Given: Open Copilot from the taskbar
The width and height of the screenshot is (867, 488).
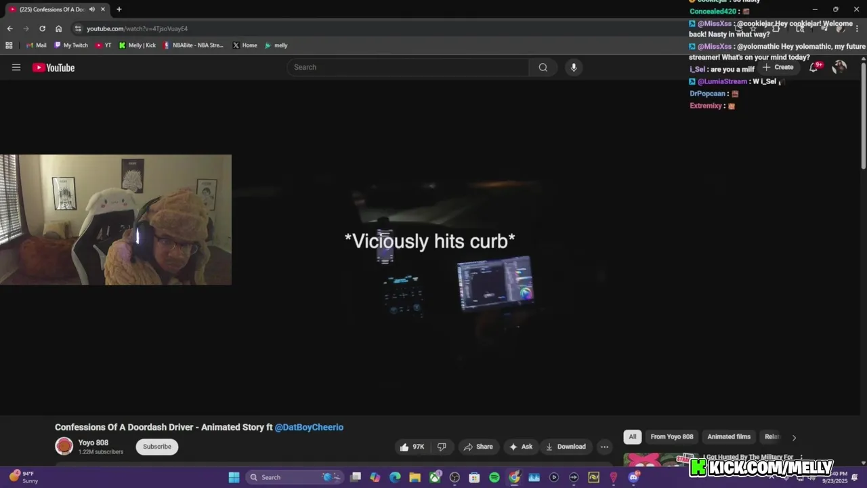Looking at the screenshot, I should (x=375, y=477).
